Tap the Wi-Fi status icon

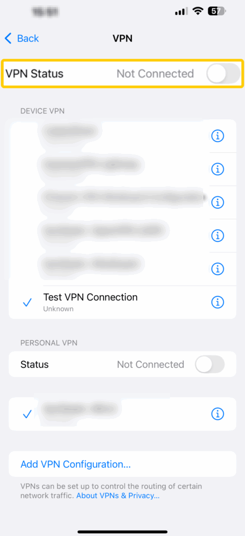pos(198,12)
